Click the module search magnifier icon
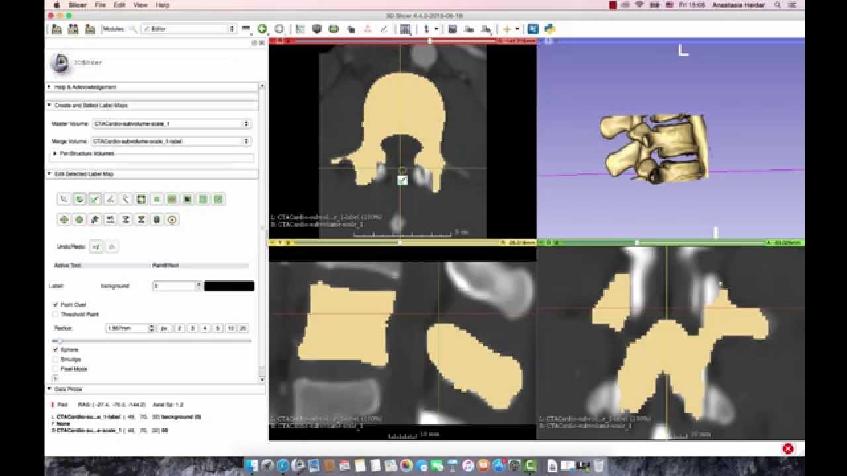This screenshot has height=476, width=847. 132,29
